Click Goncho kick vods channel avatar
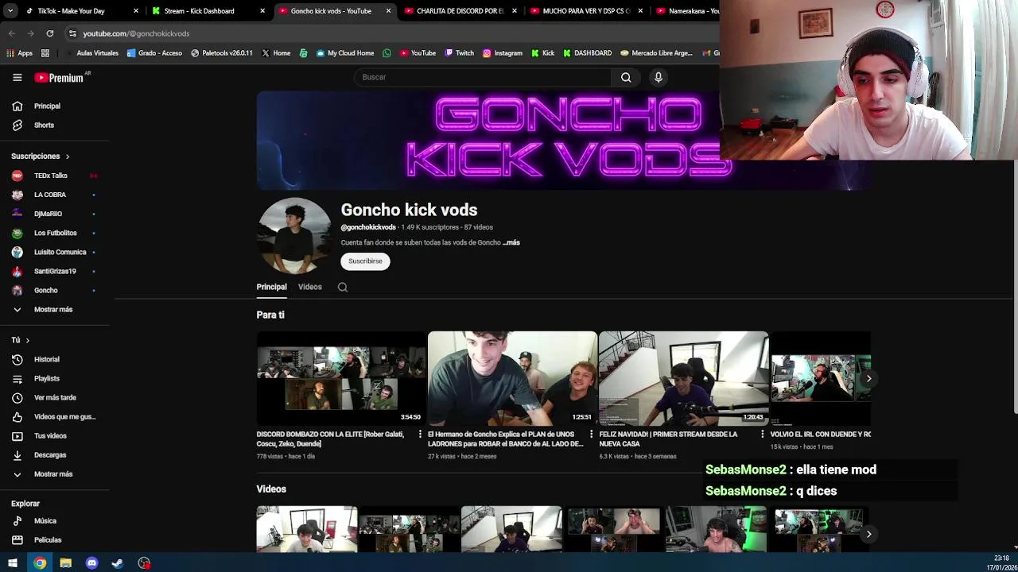The image size is (1018, 572). point(294,236)
